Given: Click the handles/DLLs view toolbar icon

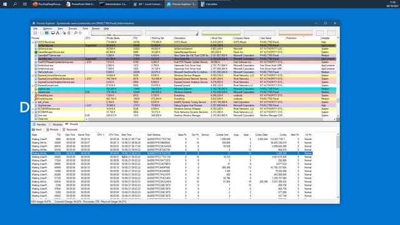Looking at the screenshot, I should tap(64, 33).
